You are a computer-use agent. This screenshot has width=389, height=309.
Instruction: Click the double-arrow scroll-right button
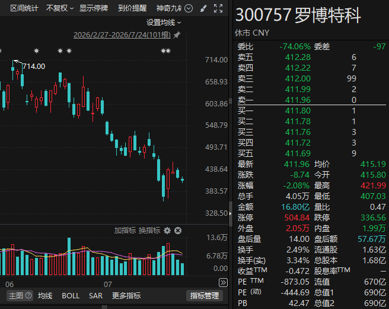point(223,283)
